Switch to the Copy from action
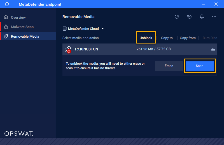 (188, 38)
